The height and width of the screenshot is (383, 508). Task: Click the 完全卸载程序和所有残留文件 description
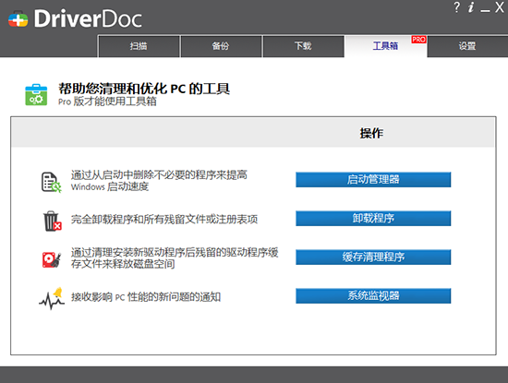click(164, 219)
